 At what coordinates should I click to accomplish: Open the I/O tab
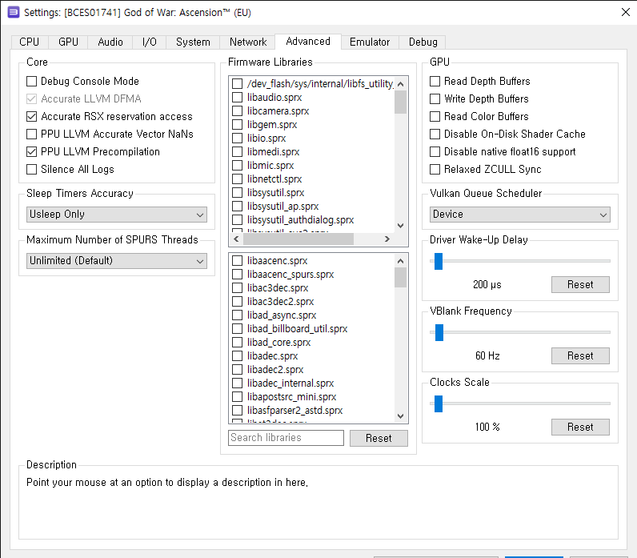[149, 42]
